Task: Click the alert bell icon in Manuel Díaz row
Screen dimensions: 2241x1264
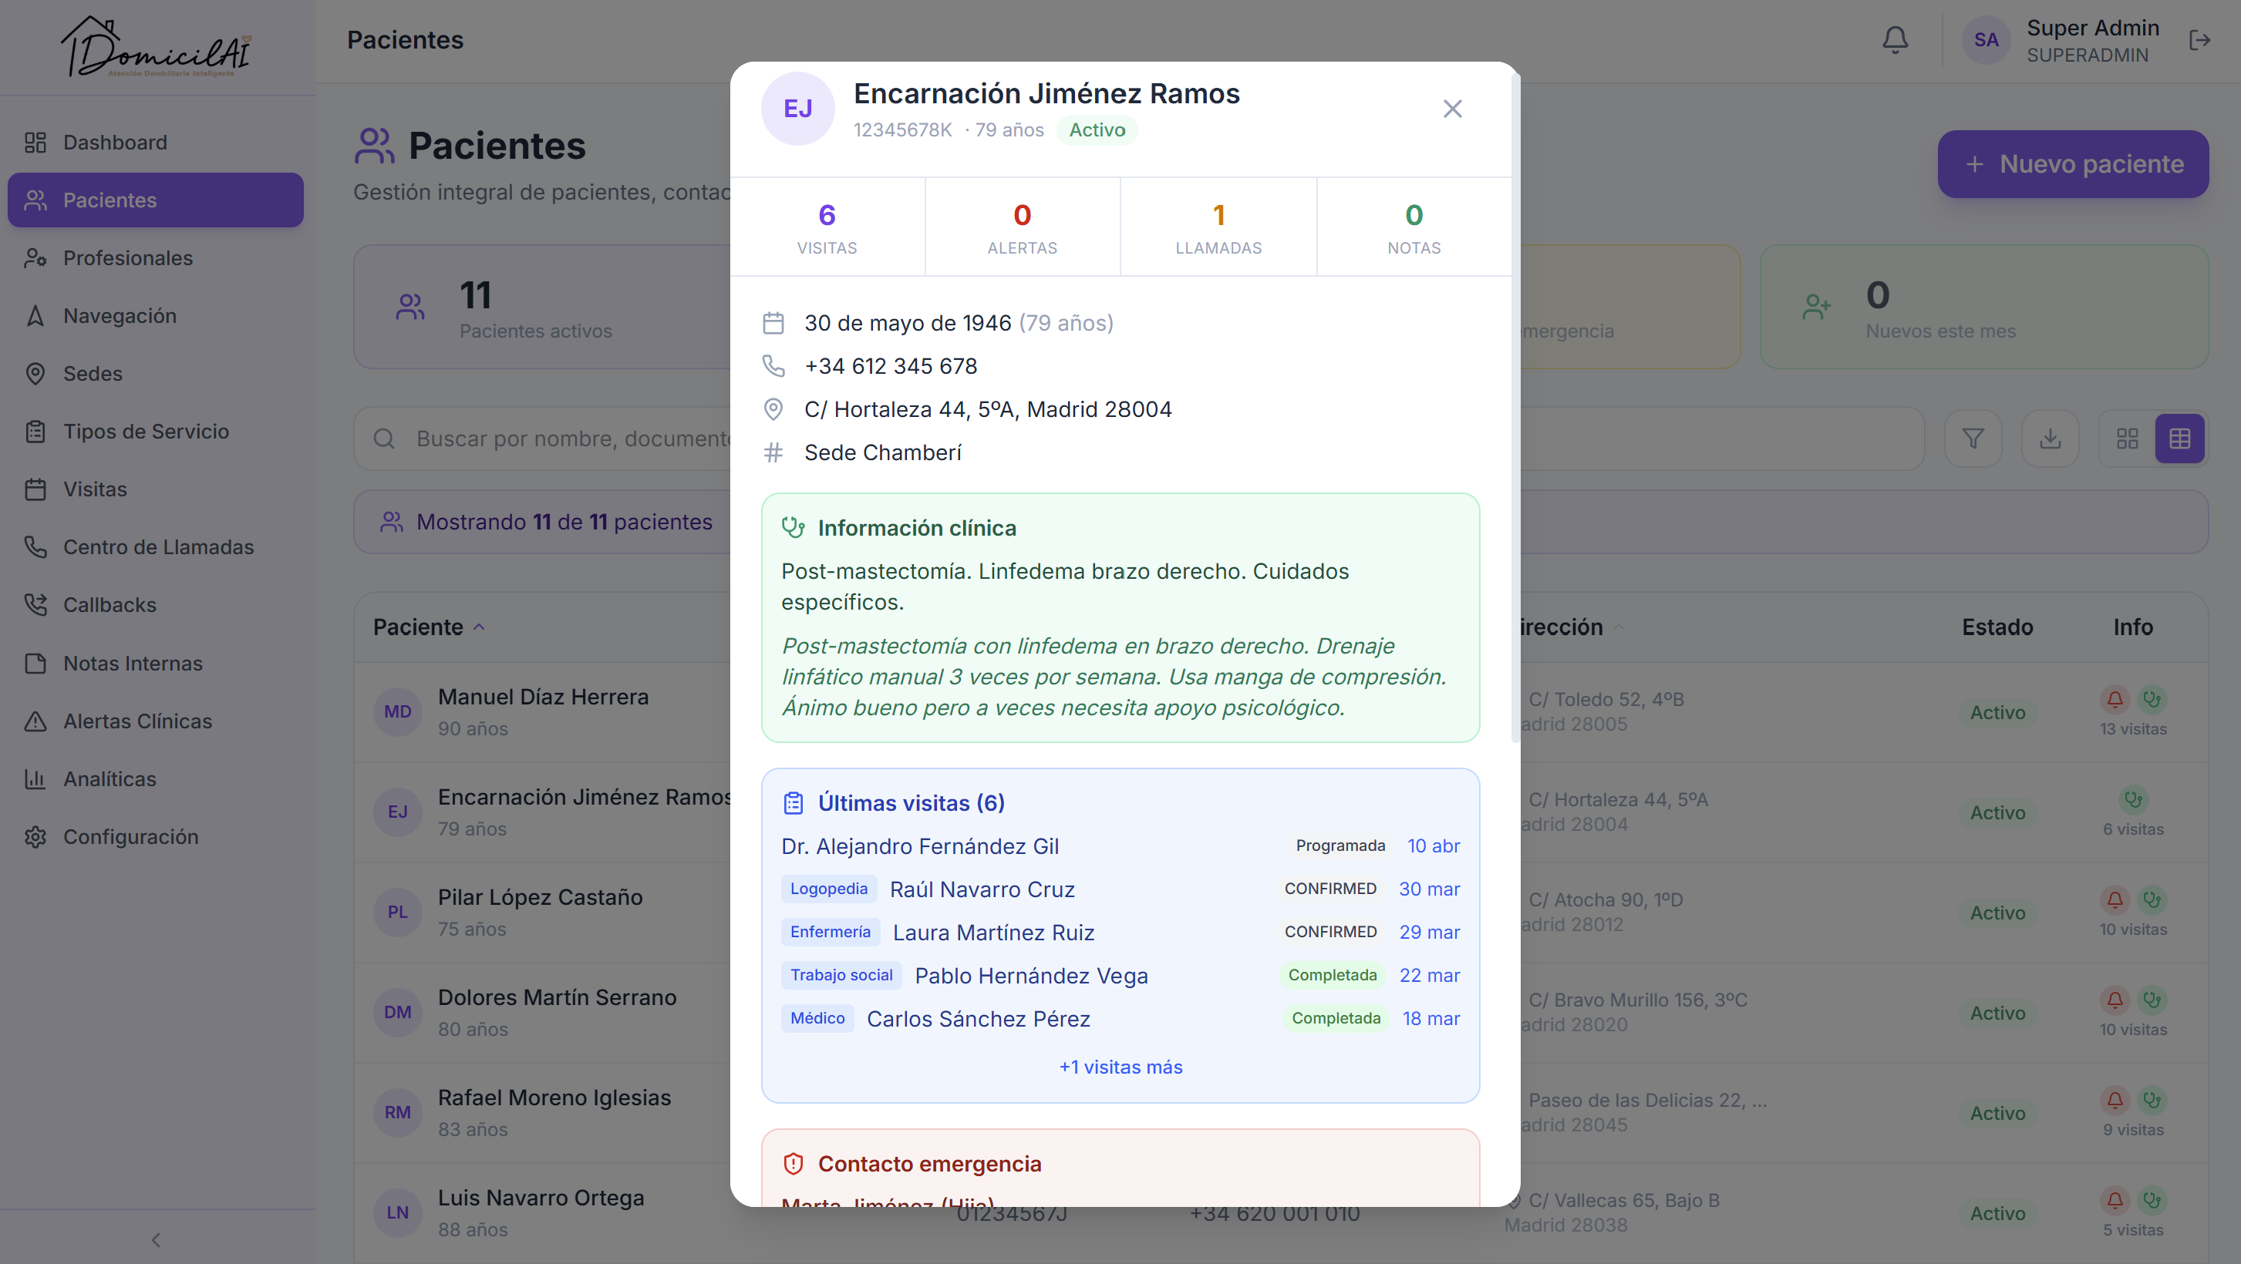Action: (x=2115, y=700)
